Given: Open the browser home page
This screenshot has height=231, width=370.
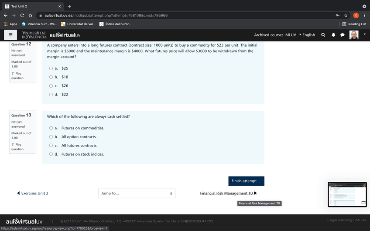Looking at the screenshot, I should tap(30, 15).
